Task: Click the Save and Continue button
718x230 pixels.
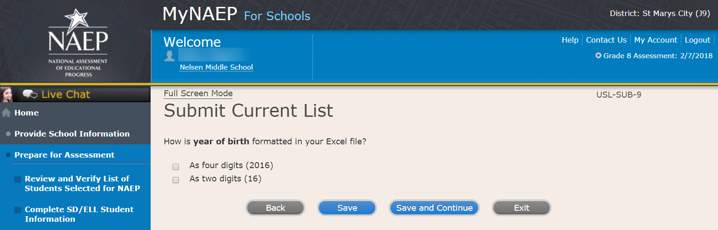Action: click(434, 208)
